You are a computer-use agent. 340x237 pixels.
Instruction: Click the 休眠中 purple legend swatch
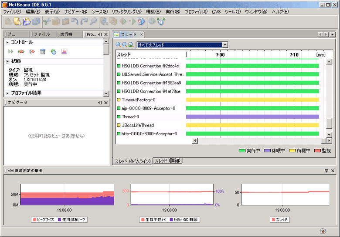[267, 150]
